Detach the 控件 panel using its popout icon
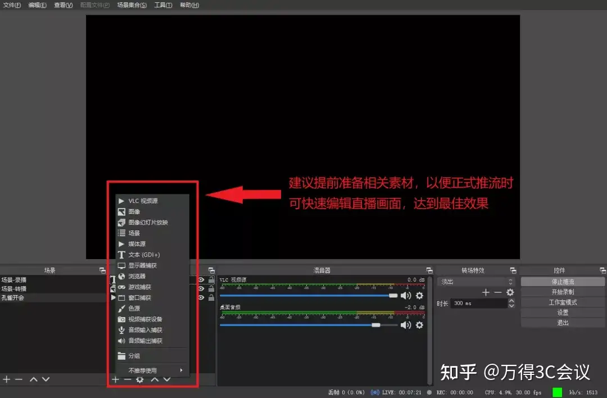The height and width of the screenshot is (398, 607). click(602, 270)
